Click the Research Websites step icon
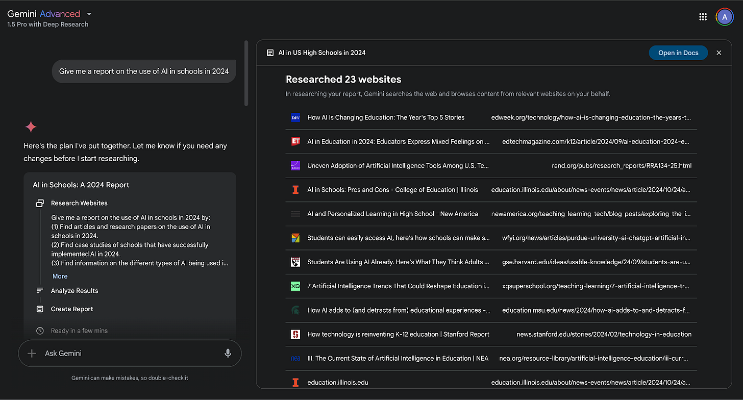 (x=40, y=203)
